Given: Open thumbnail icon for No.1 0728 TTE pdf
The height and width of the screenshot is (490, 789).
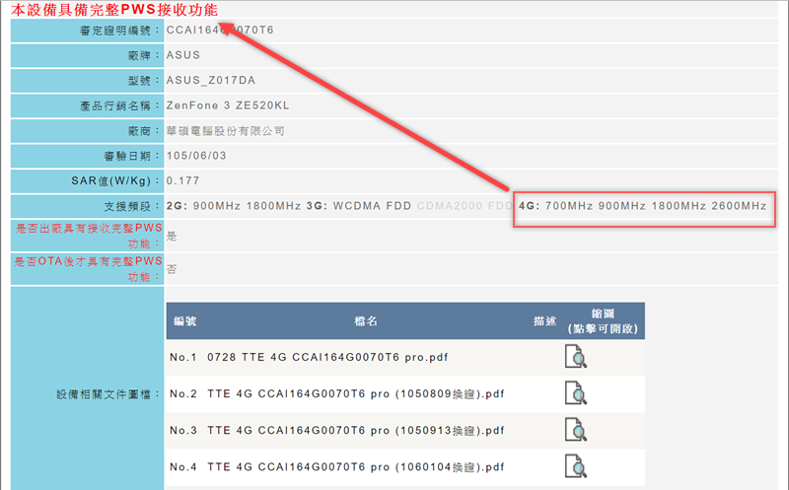Looking at the screenshot, I should pos(576,357).
